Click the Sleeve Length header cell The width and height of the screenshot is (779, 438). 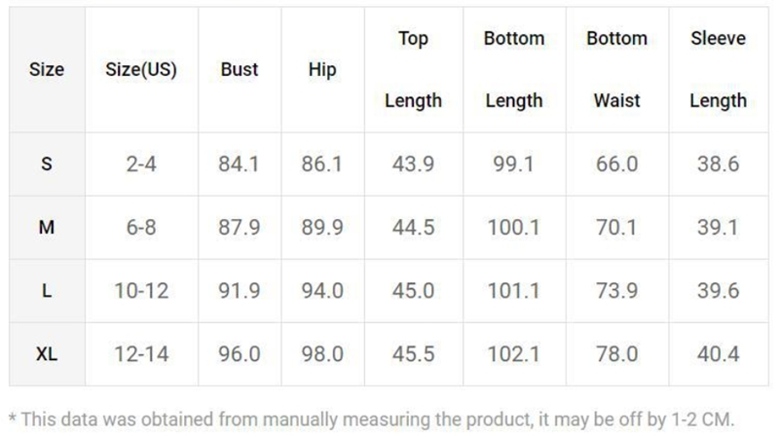[718, 70]
